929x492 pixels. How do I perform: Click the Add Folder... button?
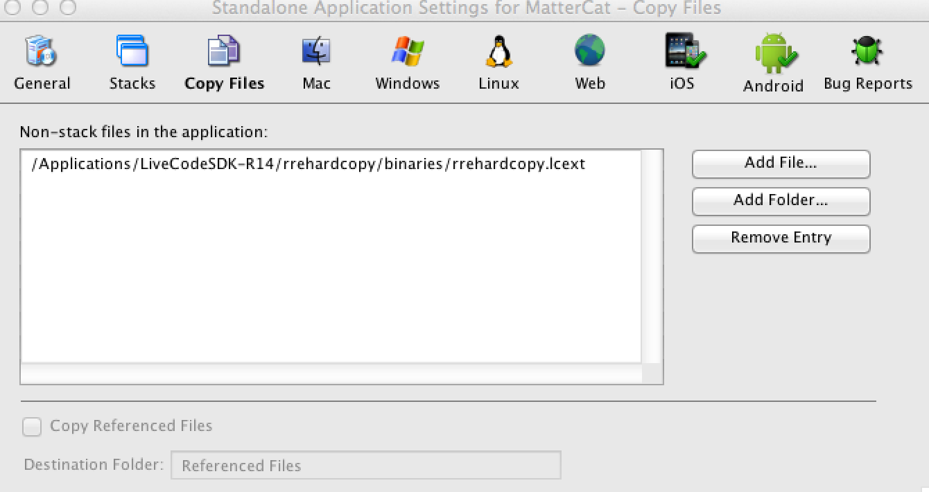781,201
